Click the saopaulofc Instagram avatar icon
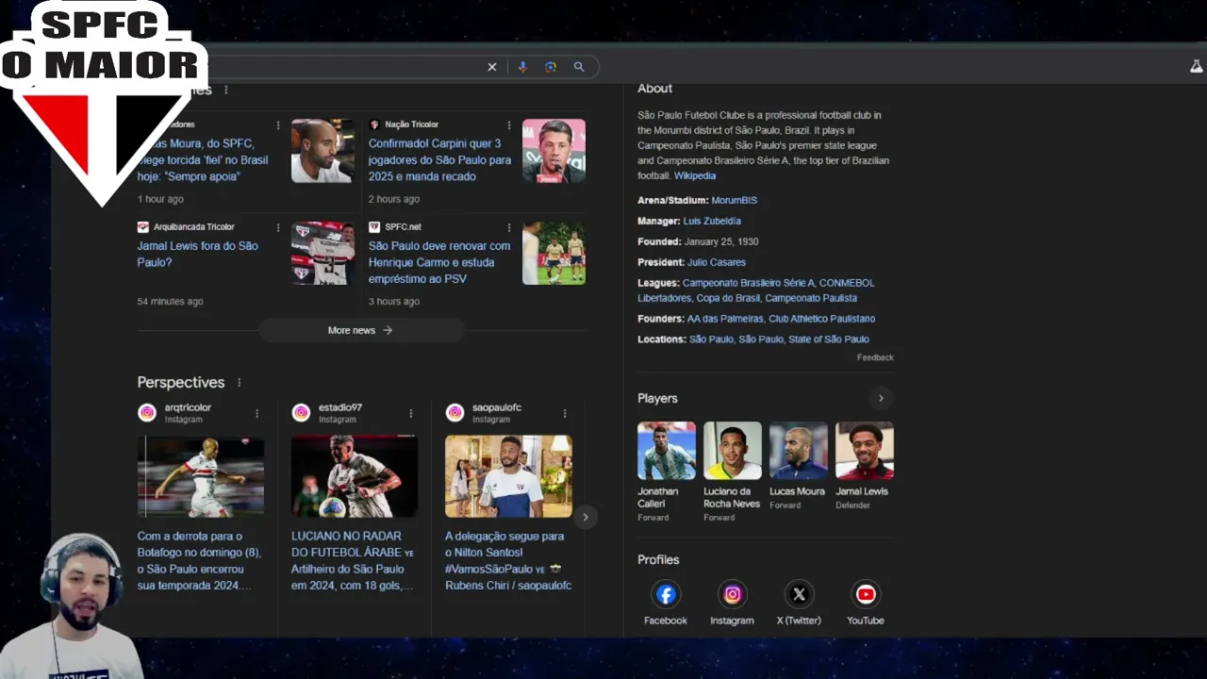The image size is (1207, 679). tap(455, 413)
